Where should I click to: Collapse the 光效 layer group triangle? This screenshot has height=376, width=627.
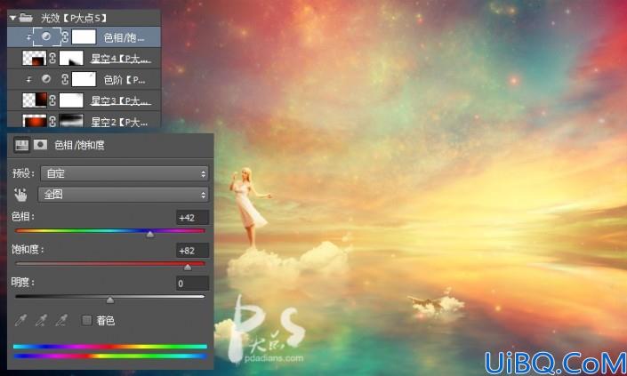(x=12, y=18)
